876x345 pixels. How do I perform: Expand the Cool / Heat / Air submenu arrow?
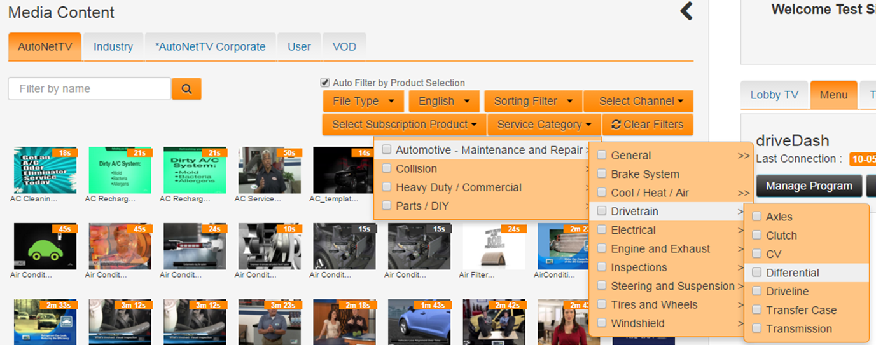[x=743, y=193]
